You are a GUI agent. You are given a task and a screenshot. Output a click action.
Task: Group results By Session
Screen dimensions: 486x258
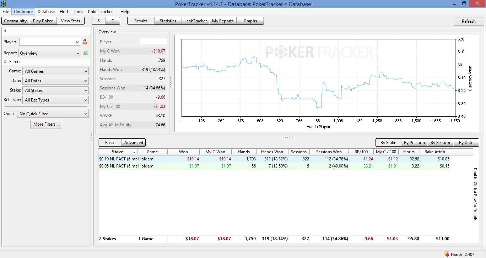point(440,143)
